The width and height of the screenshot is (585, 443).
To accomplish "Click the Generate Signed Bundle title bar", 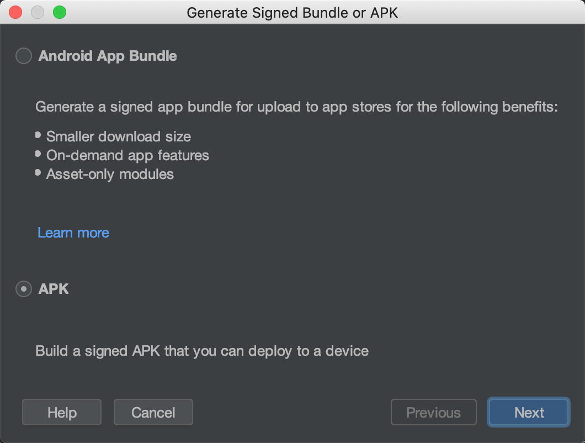I will pyautogui.click(x=292, y=12).
